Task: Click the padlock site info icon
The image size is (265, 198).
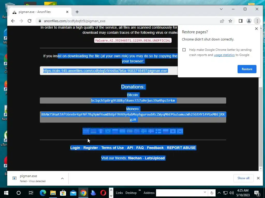Action: (40, 21)
